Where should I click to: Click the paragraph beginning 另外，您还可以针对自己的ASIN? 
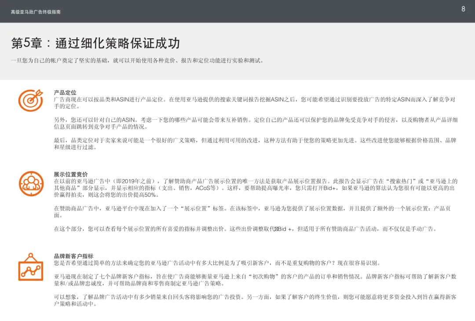[256, 123]
